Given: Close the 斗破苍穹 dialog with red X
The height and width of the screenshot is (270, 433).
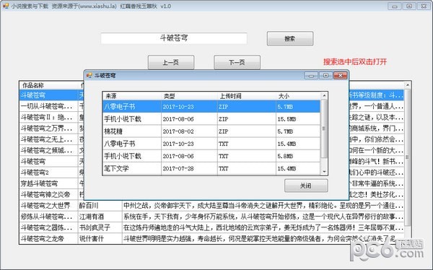Looking at the screenshot, I should (x=340, y=76).
